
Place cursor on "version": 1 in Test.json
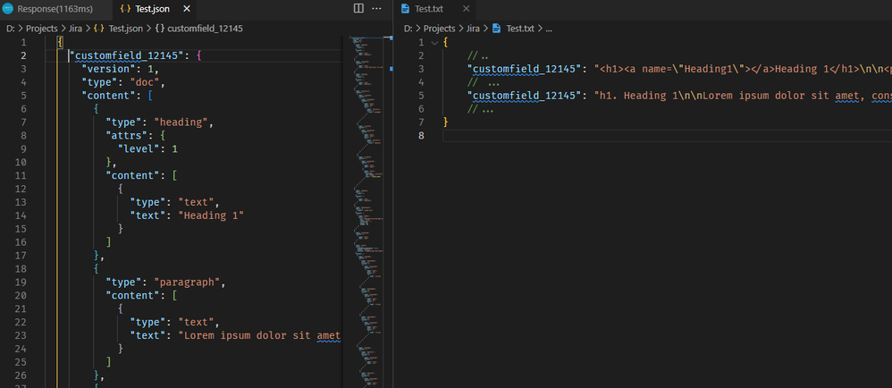(120, 69)
